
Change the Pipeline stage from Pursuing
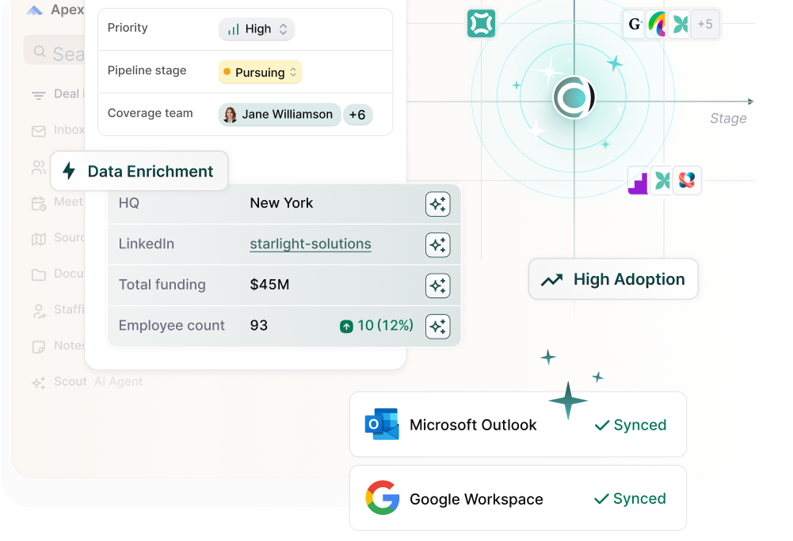(260, 71)
